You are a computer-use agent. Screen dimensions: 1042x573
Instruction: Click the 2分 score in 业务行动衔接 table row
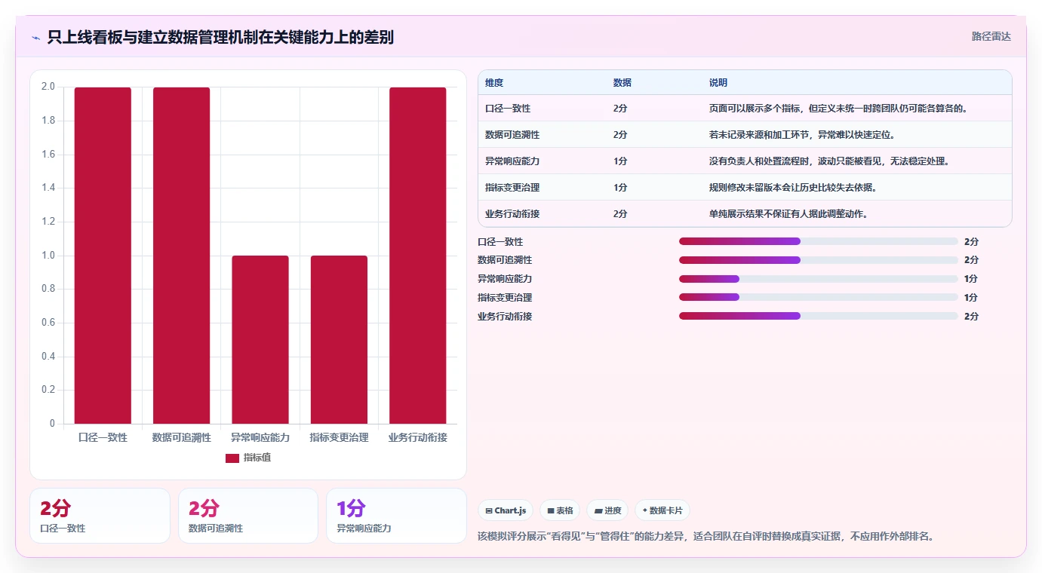tap(620, 214)
